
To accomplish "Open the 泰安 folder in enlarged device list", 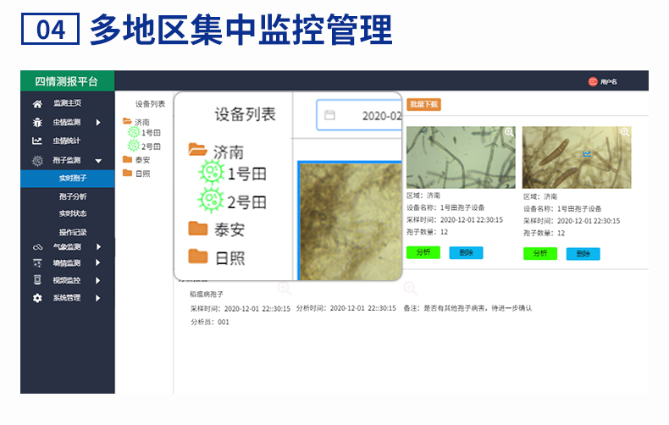I will (229, 229).
